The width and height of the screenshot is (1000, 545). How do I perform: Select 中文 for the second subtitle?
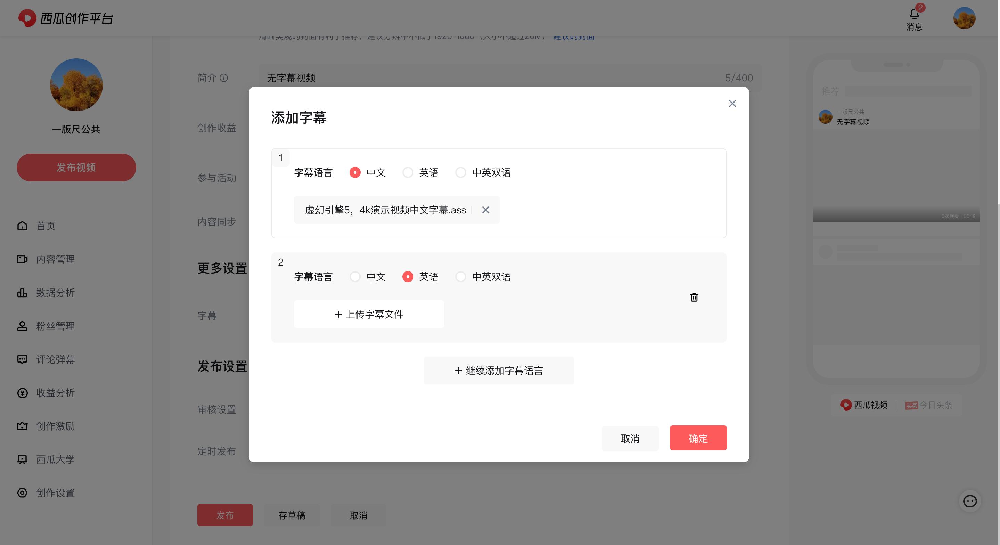coord(355,277)
